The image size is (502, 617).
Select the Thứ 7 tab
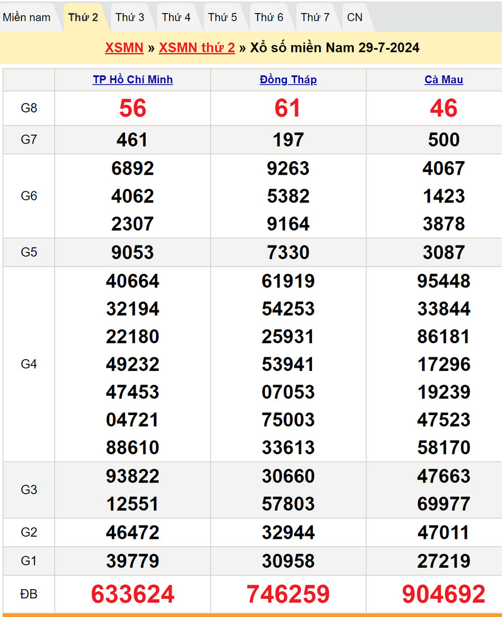[315, 18]
